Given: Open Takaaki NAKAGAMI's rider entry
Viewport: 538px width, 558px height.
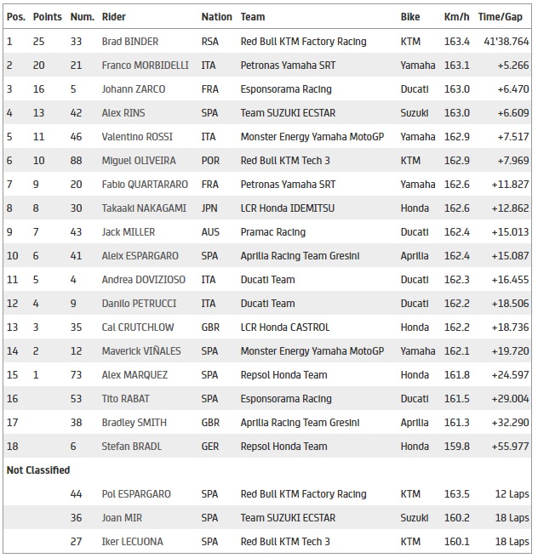Looking at the screenshot, I should pyautogui.click(x=144, y=208).
